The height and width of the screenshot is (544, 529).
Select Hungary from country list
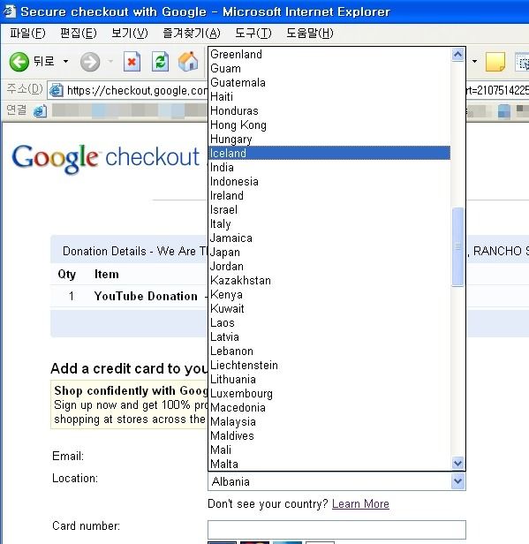329,140
